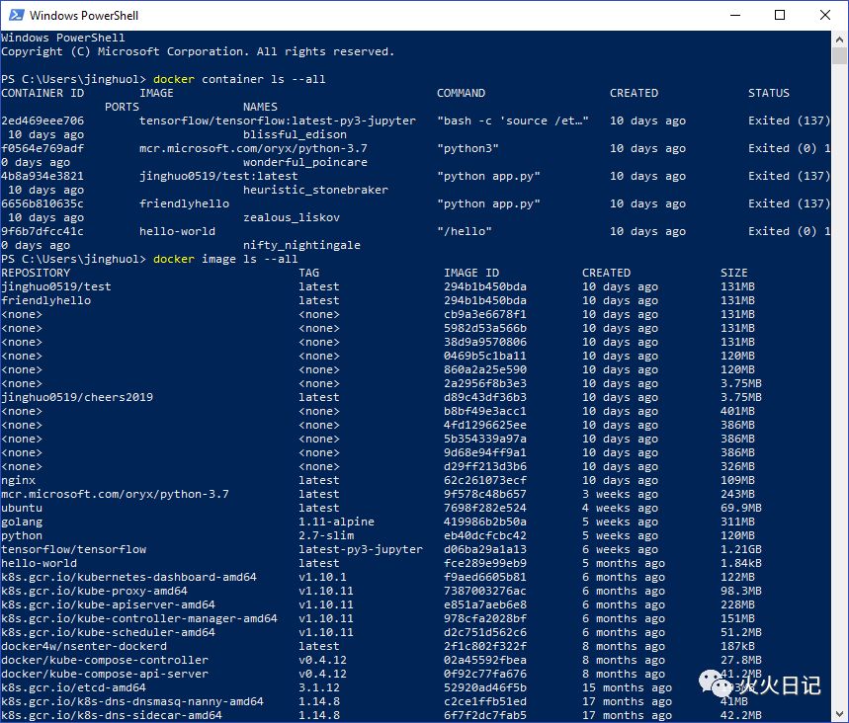849x723 pixels.
Task: Click container ID 2ed469eee706
Action: 42,120
